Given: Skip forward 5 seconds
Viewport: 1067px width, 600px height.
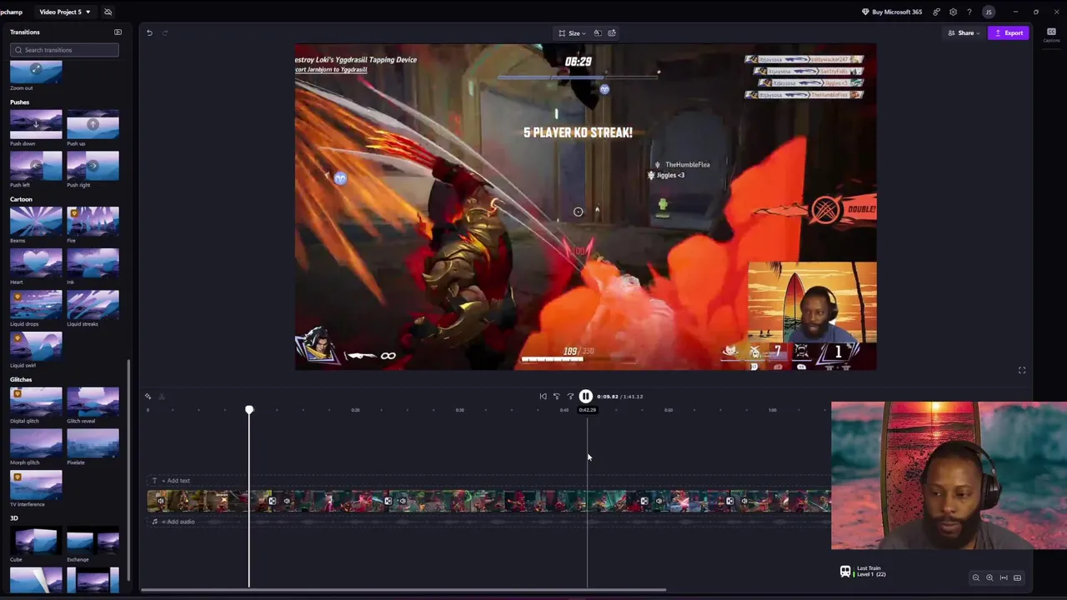Looking at the screenshot, I should tap(571, 397).
